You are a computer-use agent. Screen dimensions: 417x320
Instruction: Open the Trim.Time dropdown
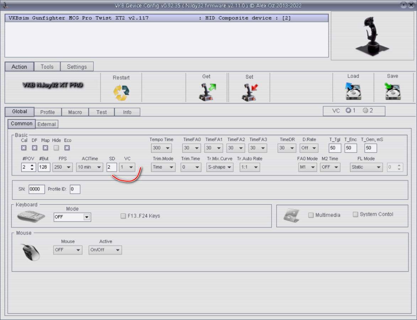191,167
